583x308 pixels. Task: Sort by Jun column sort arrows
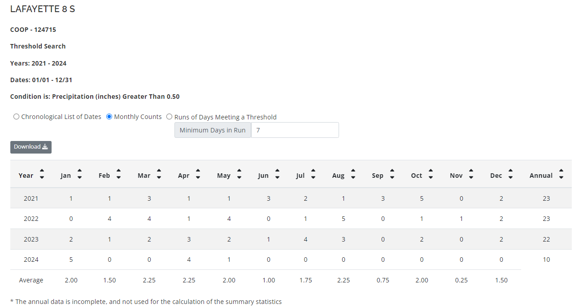(277, 174)
